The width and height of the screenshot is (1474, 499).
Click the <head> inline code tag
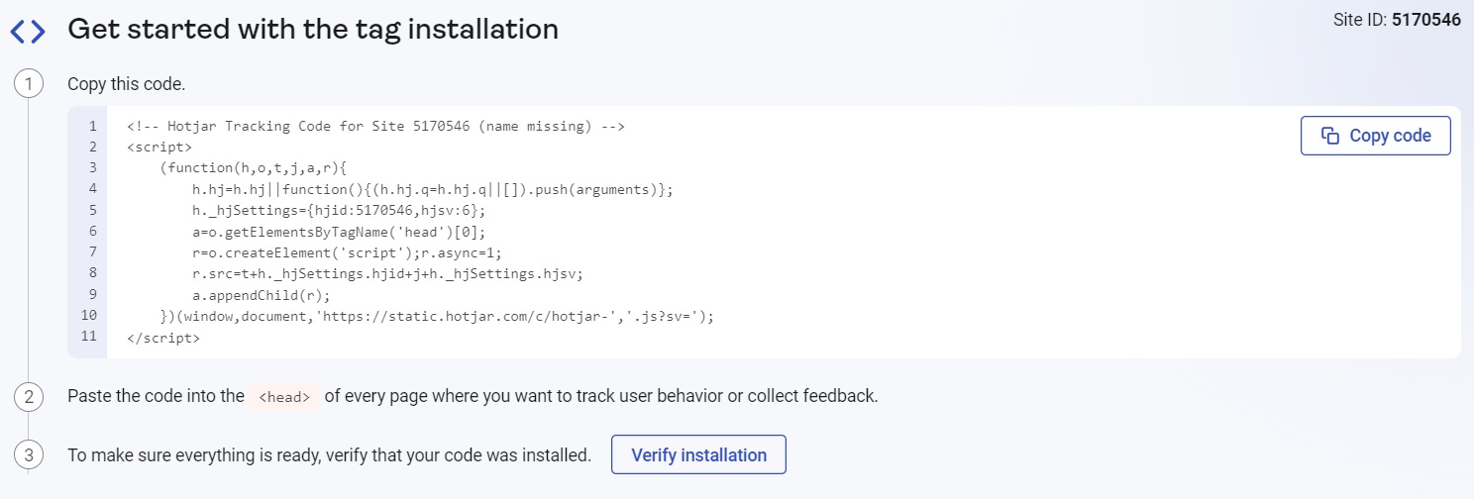[x=284, y=397]
